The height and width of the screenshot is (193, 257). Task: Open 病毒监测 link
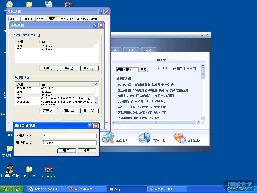162,69
